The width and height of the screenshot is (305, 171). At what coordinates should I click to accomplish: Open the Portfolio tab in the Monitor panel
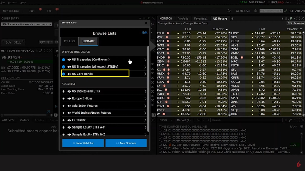pos(183,19)
